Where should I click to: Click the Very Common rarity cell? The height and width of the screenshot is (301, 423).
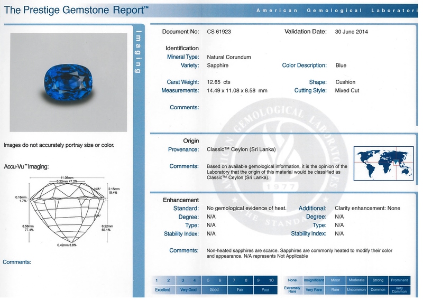399,289
